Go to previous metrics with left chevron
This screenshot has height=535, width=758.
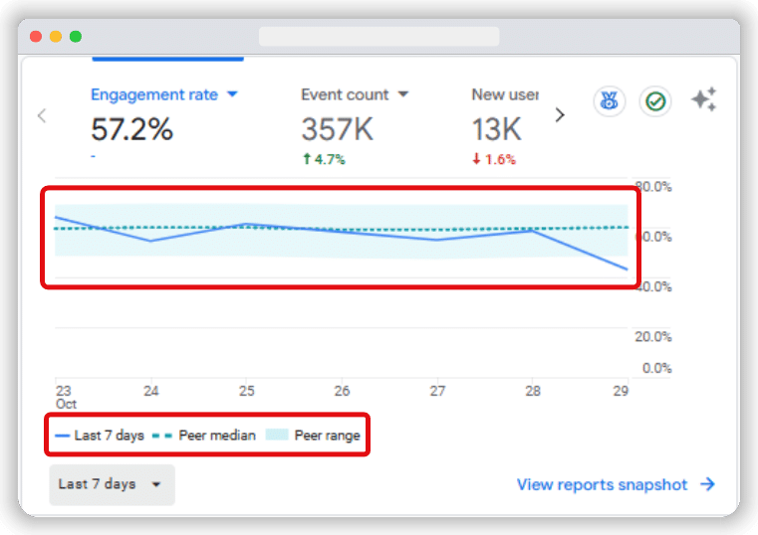point(42,115)
